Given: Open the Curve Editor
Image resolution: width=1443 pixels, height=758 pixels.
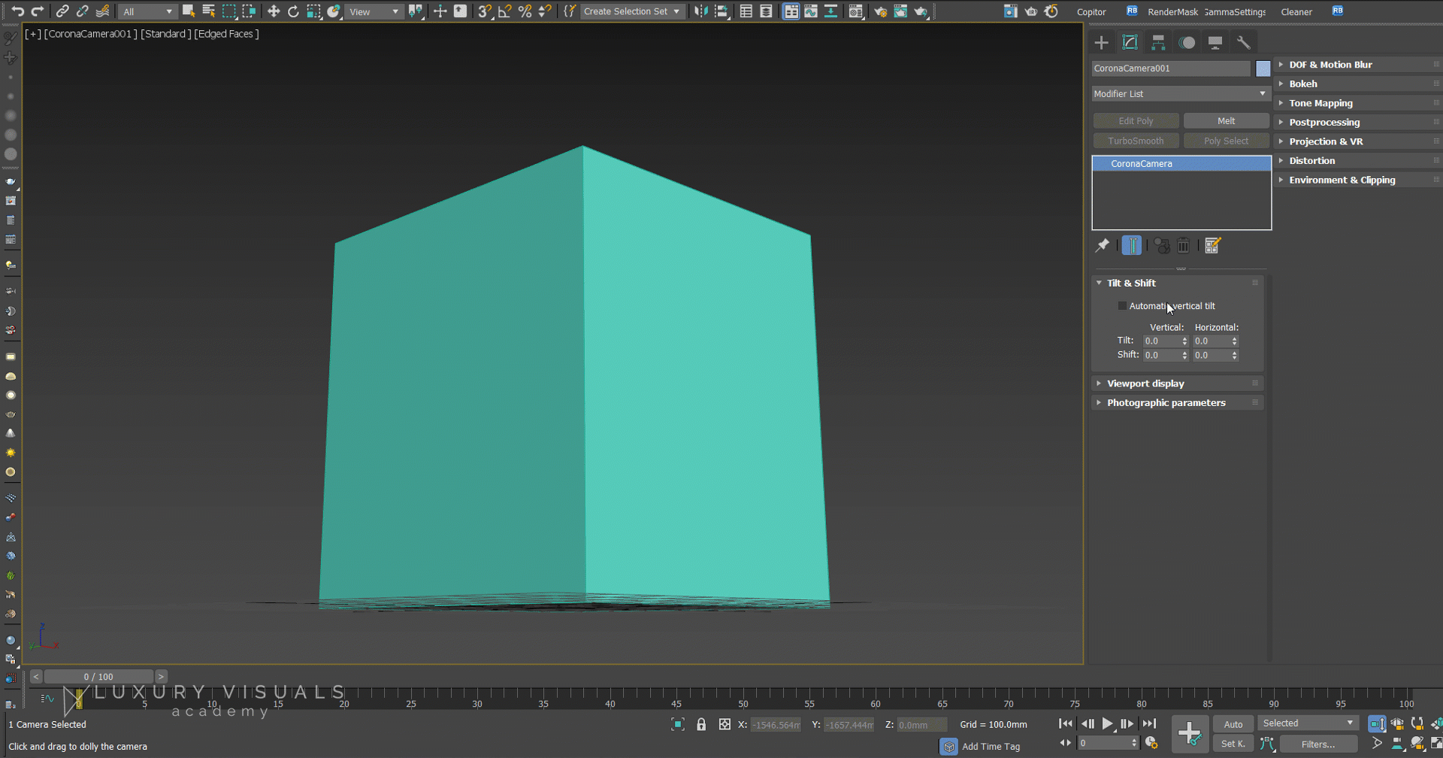Looking at the screenshot, I should point(811,11).
